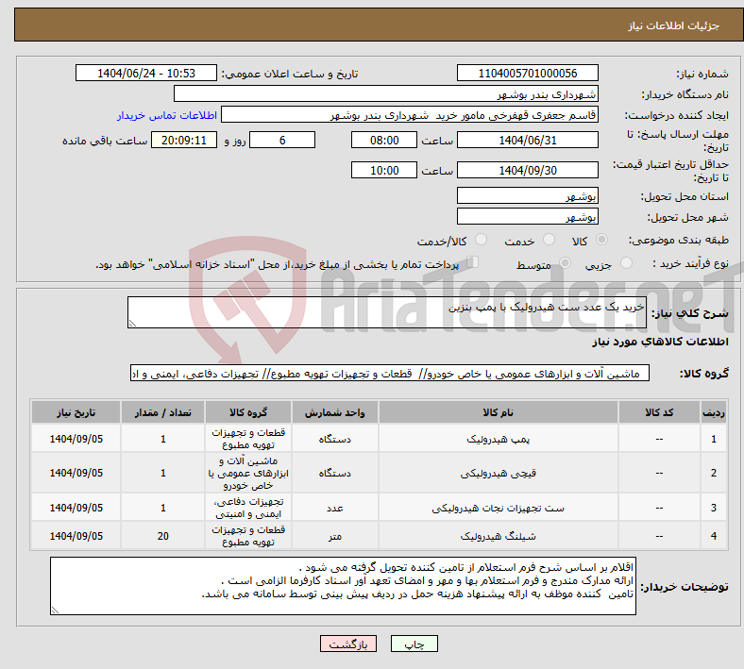Click the قیچی هیدرولیکی item name cell
This screenshot has width=744, height=669.
coord(499,473)
